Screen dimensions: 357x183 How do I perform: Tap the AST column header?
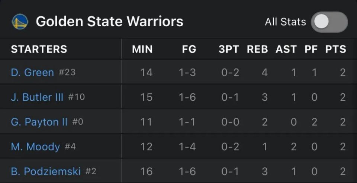286,49
